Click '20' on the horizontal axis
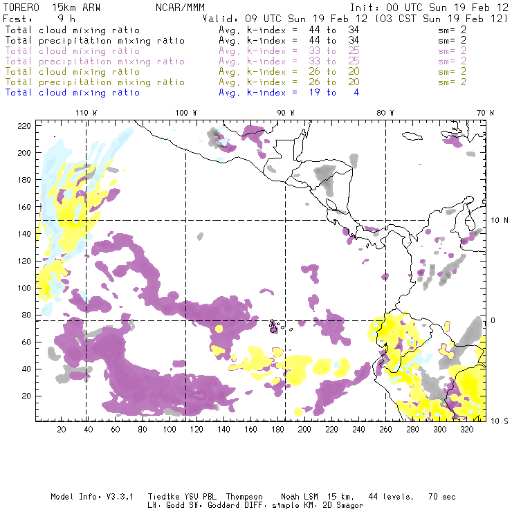The image size is (512, 512). (x=62, y=429)
